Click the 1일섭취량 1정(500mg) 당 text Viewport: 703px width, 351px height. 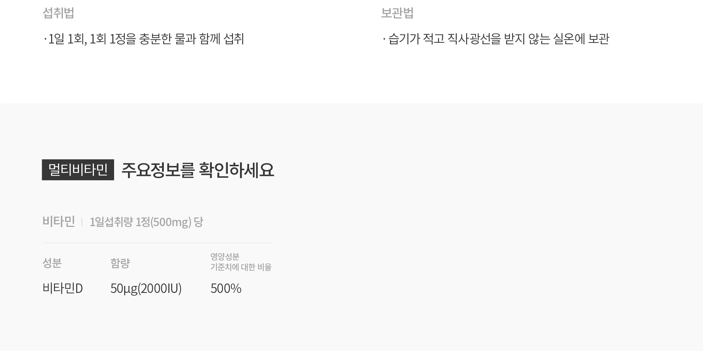(146, 222)
